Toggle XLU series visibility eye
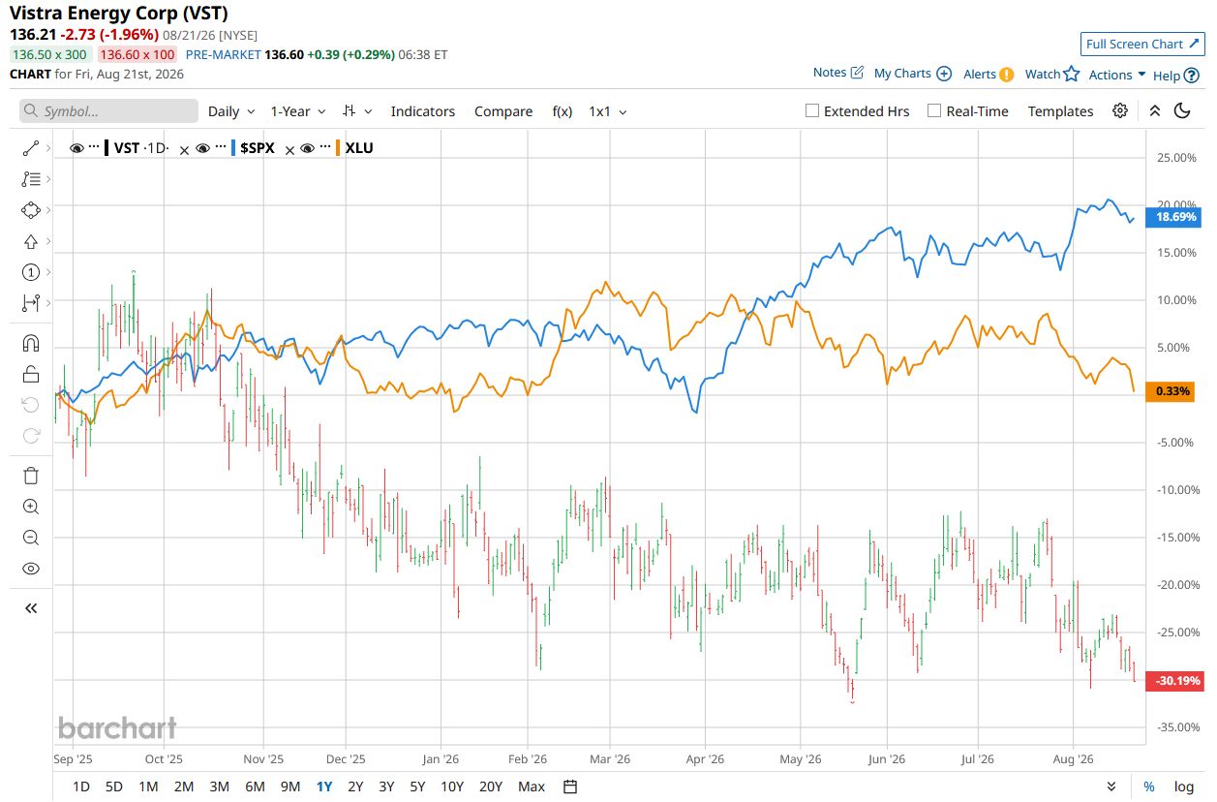 307,148
